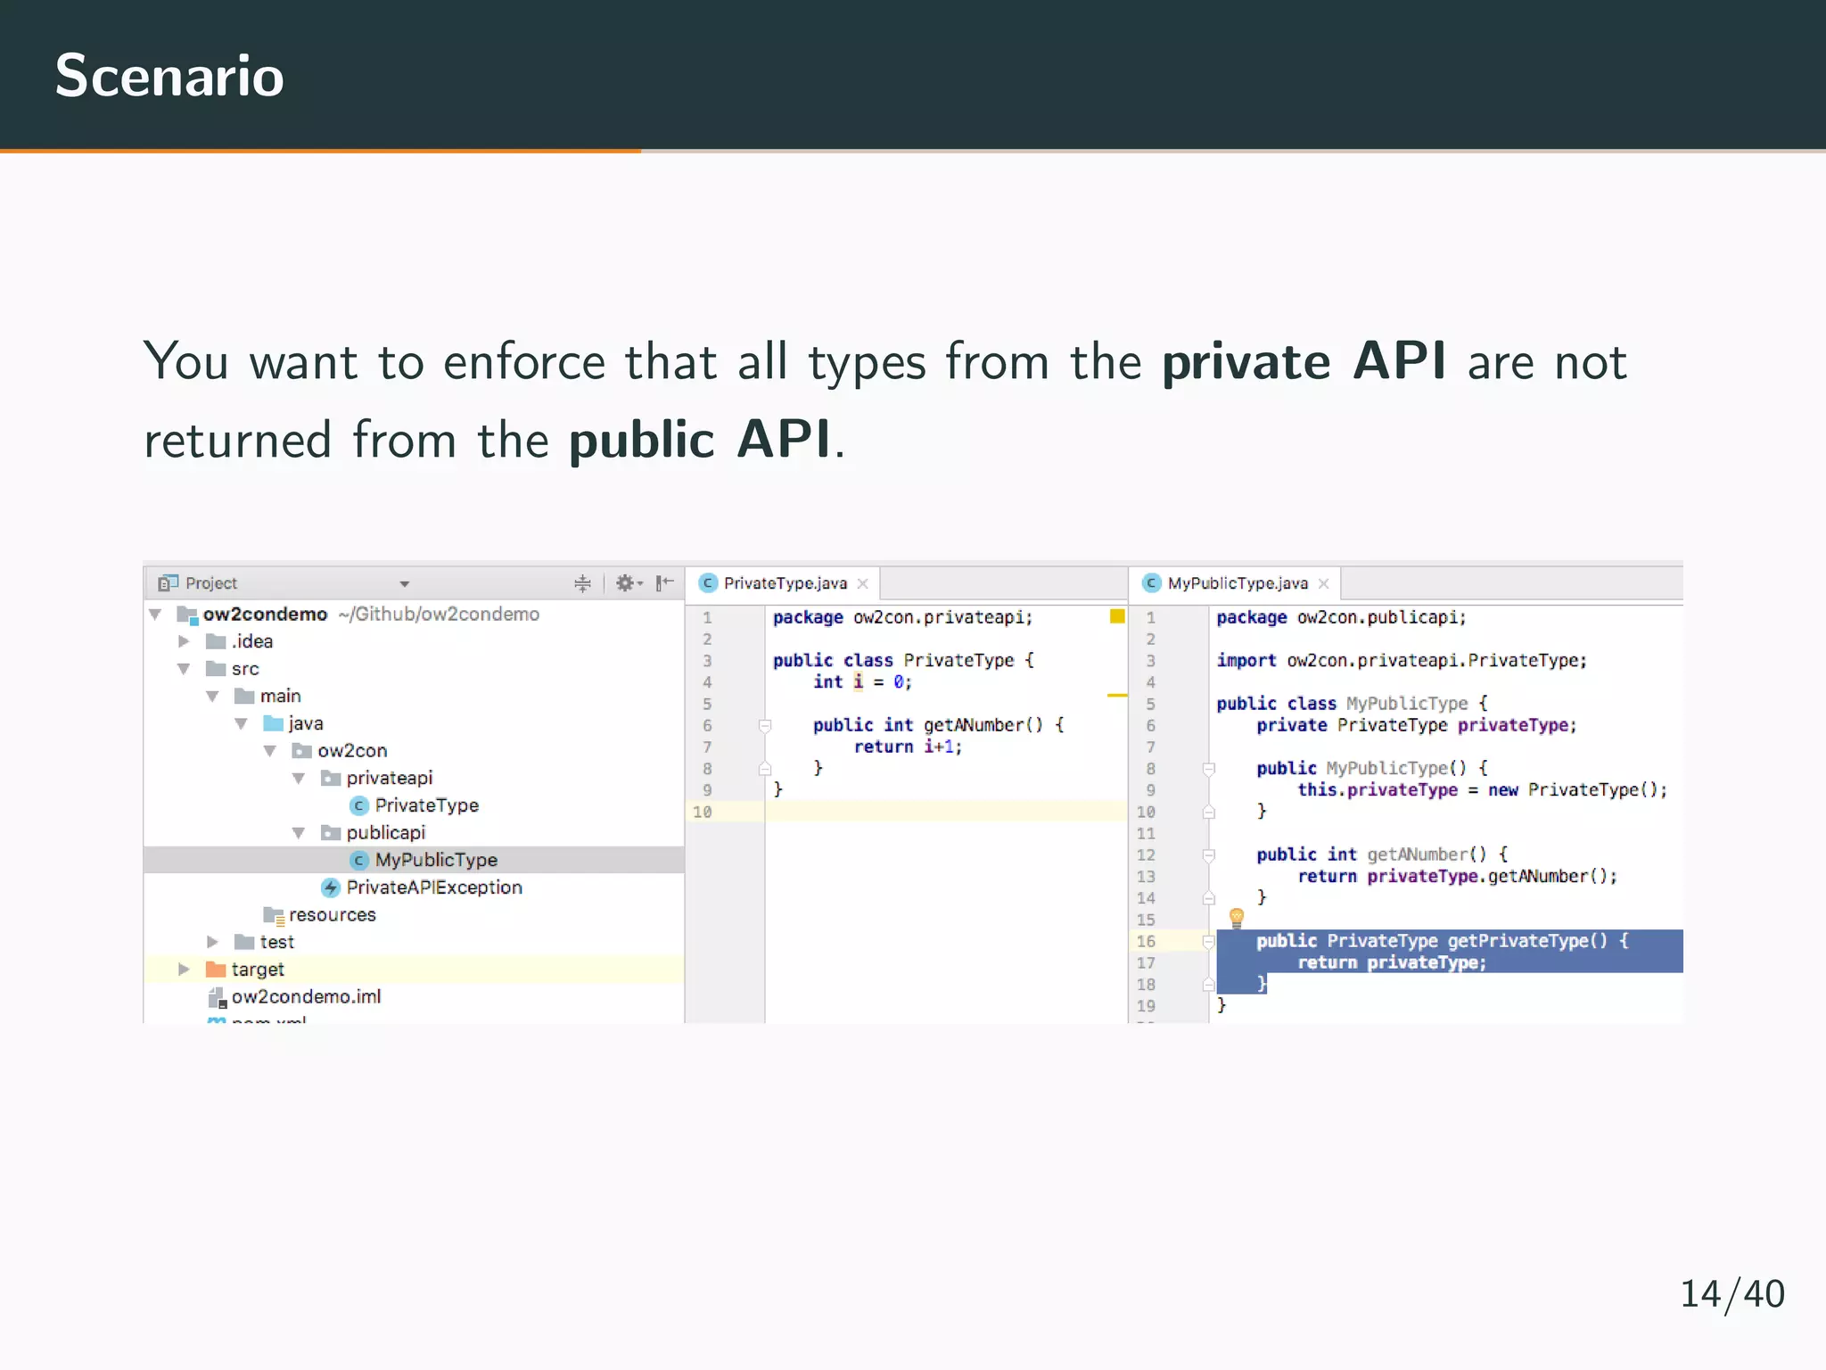Click the publicapi package folder icon

pos(331,833)
